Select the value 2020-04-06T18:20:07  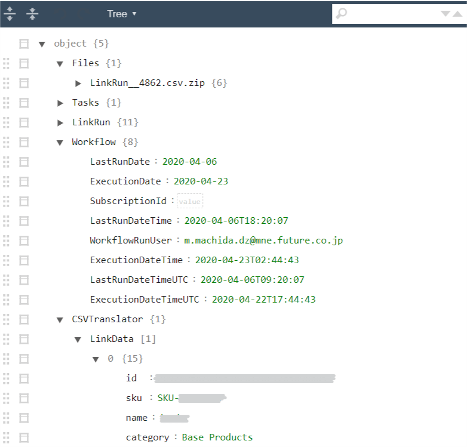tap(236, 221)
